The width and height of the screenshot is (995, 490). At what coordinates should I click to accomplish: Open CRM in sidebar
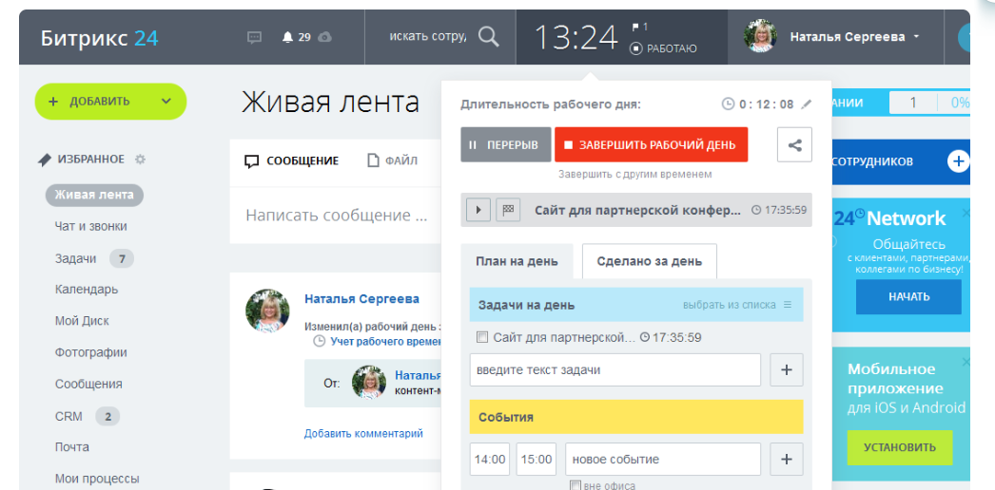(68, 417)
